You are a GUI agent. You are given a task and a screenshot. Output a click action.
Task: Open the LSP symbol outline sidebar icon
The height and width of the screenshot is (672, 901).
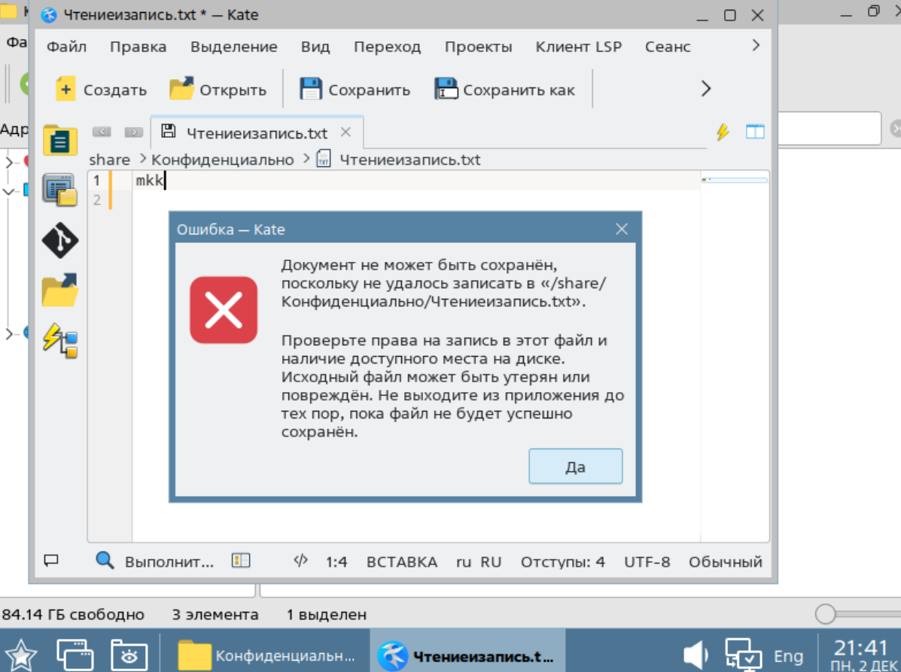click(59, 341)
